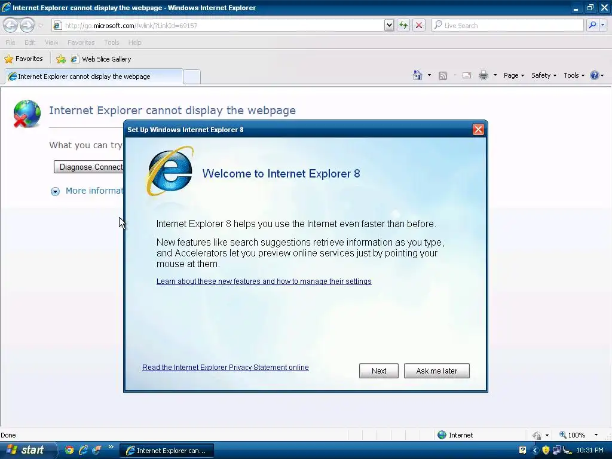Open the Tools menu in menu bar
This screenshot has width=612, height=459.
[112, 42]
